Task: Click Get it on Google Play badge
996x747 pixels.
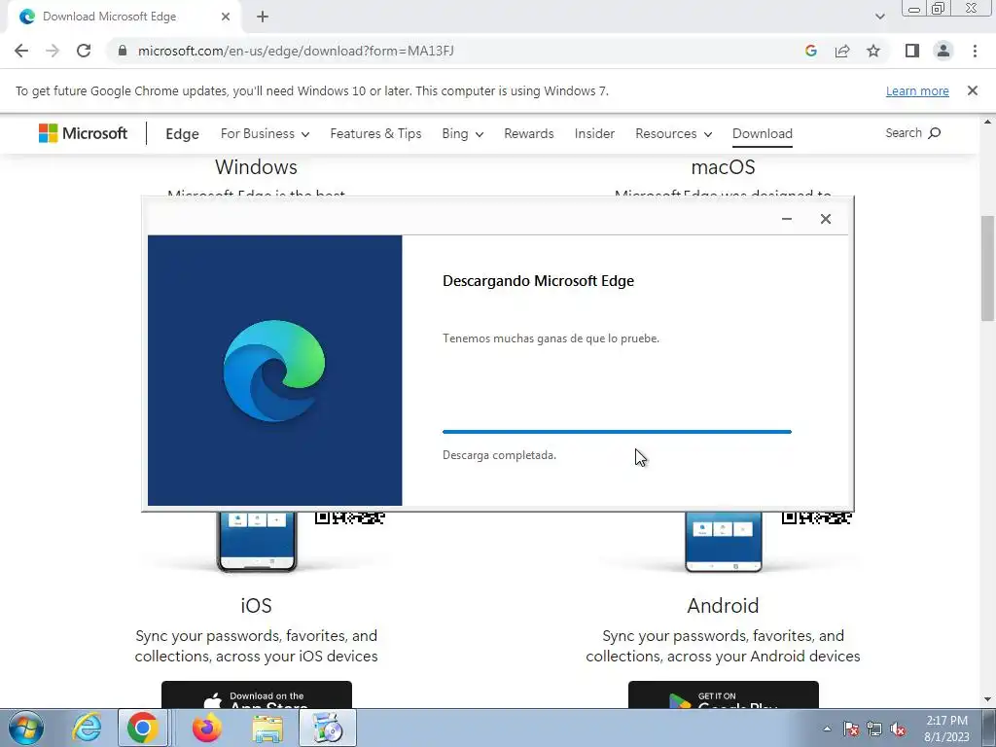Action: tap(723, 694)
